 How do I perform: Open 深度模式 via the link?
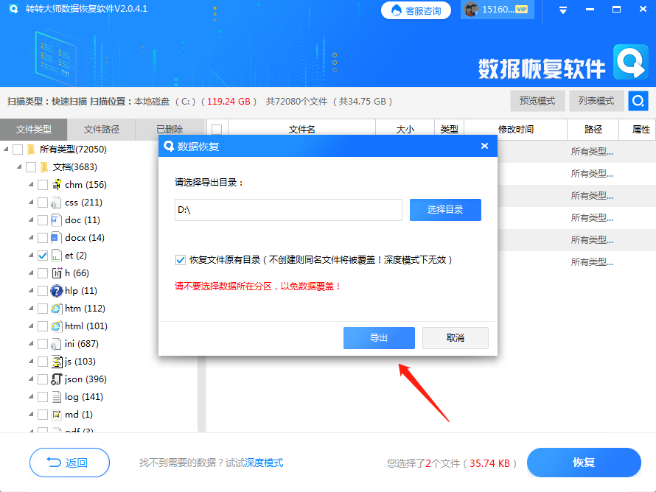(263, 463)
